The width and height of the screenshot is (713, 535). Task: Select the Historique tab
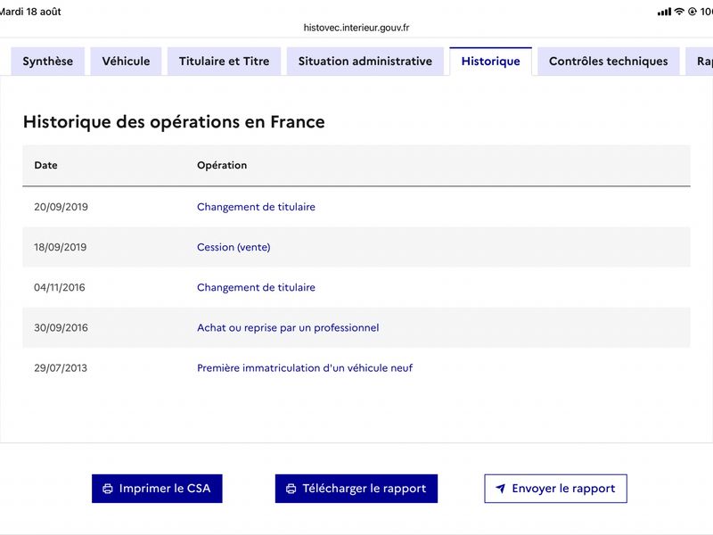[491, 61]
